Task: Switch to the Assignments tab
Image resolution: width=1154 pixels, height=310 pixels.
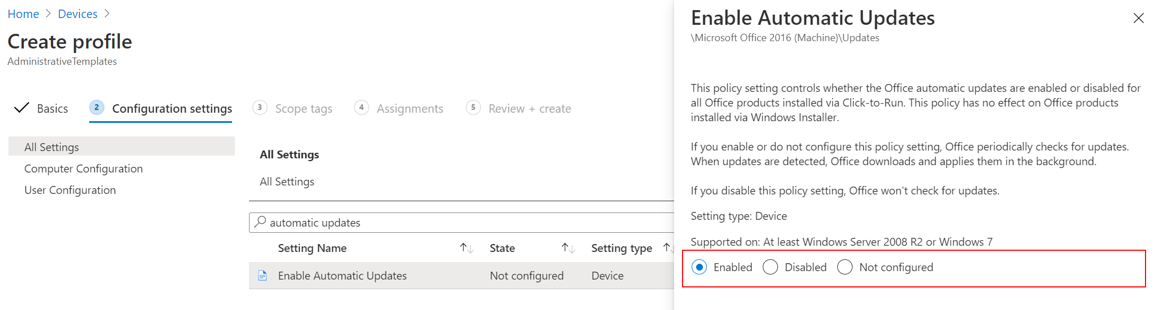Action: 410,108
